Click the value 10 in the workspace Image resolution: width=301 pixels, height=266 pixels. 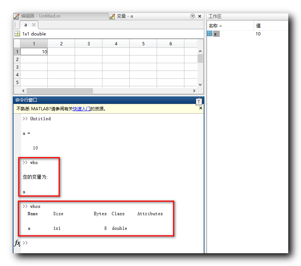(x=258, y=34)
